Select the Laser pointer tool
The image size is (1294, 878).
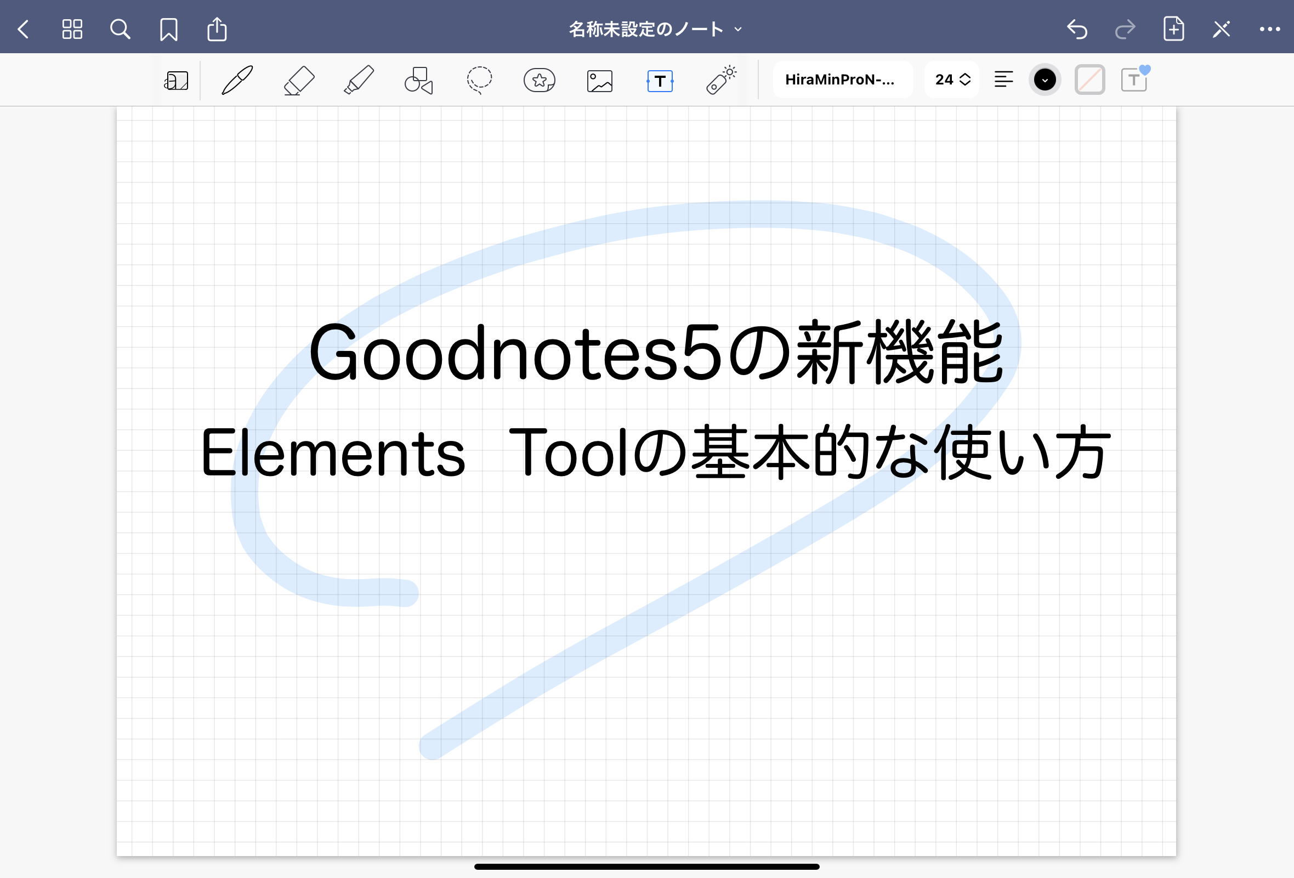[721, 80]
